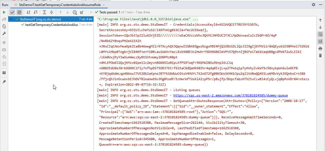Sort tests by duration
Viewport: 325px width, 151px height.
[x=36, y=13]
